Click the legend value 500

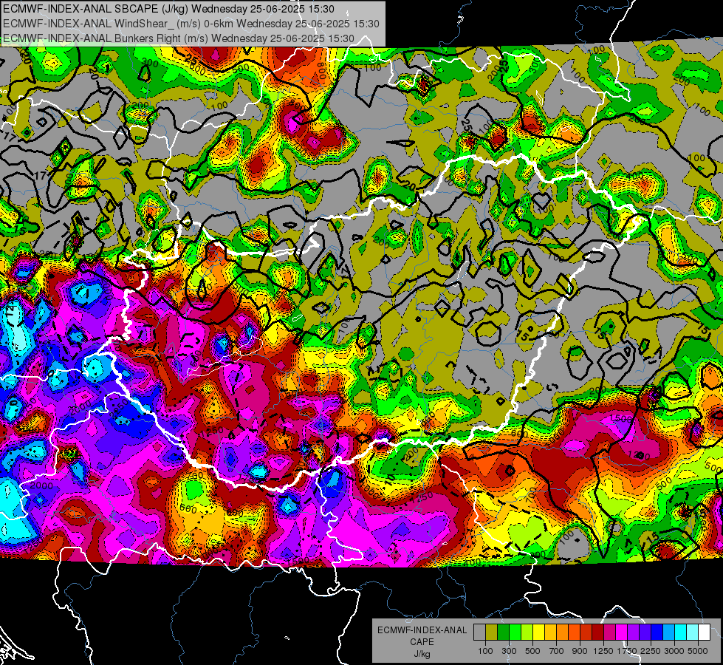pyautogui.click(x=532, y=651)
